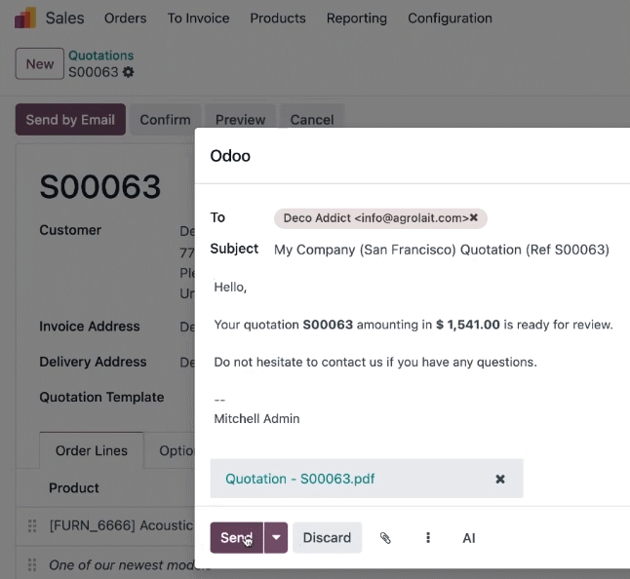Screen dimensions: 630x579
Task: Open the Reporting menu
Action: pyautogui.click(x=357, y=19)
